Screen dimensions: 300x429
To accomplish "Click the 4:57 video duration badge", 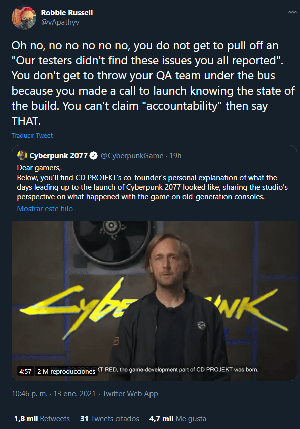I will (x=25, y=371).
